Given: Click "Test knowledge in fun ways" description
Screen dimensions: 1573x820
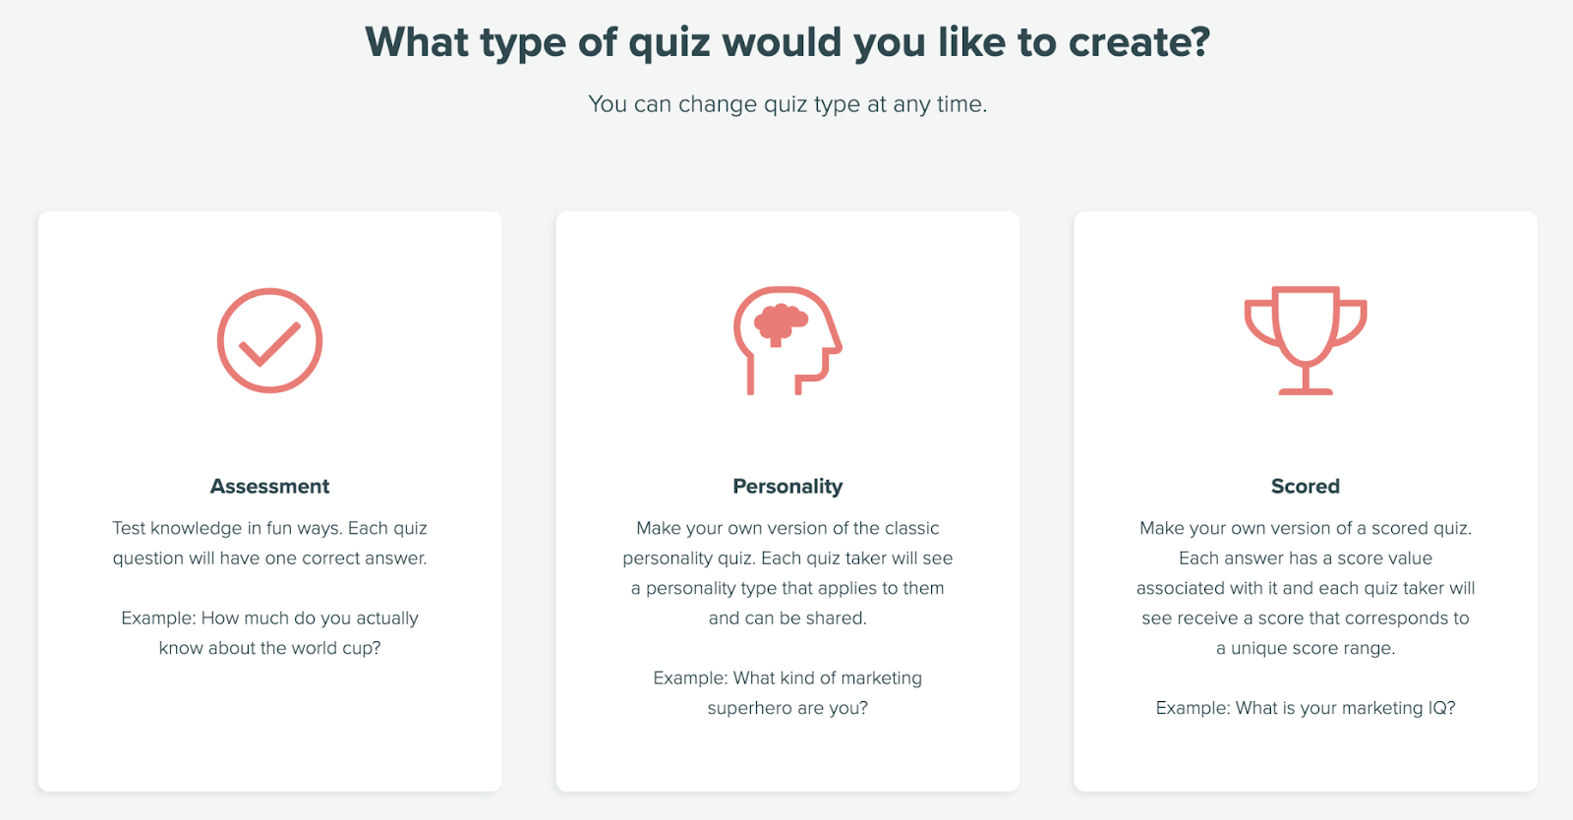Looking at the screenshot, I should [x=269, y=528].
